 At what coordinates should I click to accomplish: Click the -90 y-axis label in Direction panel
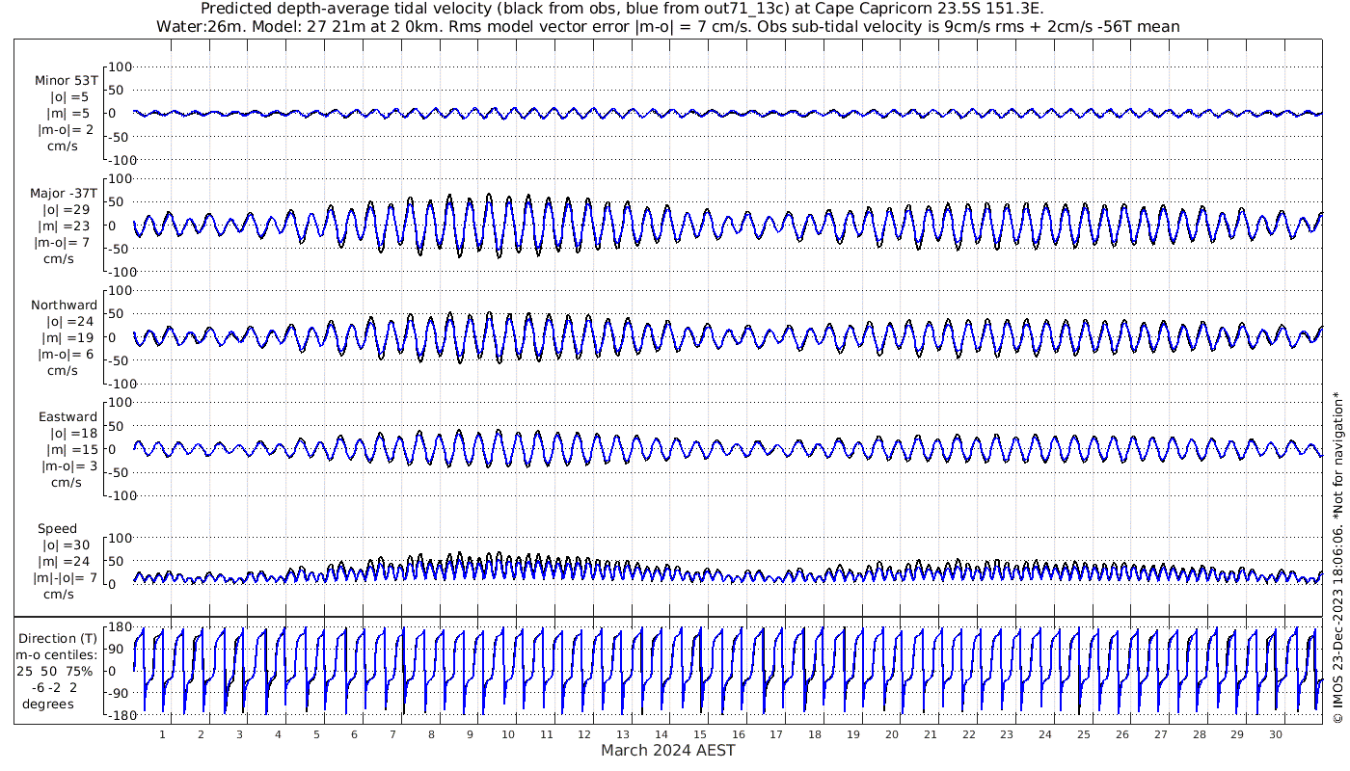point(120,694)
